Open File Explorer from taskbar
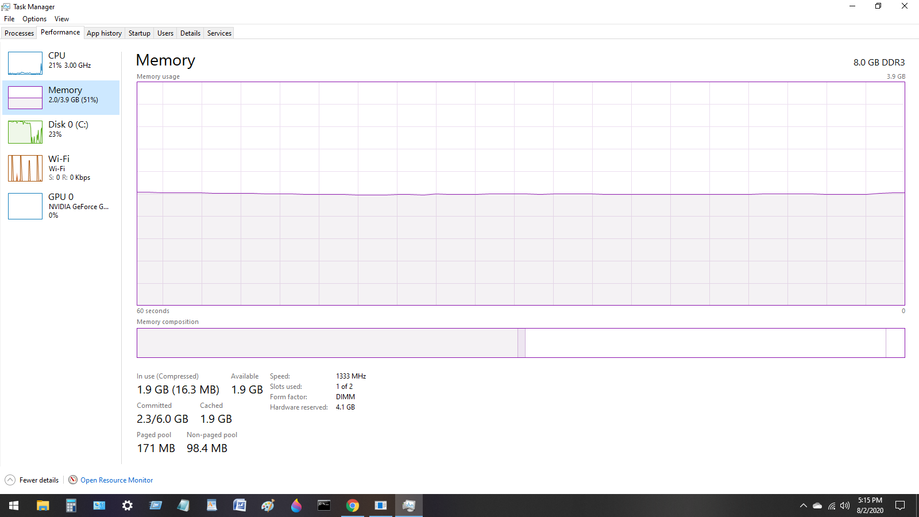Image resolution: width=919 pixels, height=517 pixels. [43, 506]
